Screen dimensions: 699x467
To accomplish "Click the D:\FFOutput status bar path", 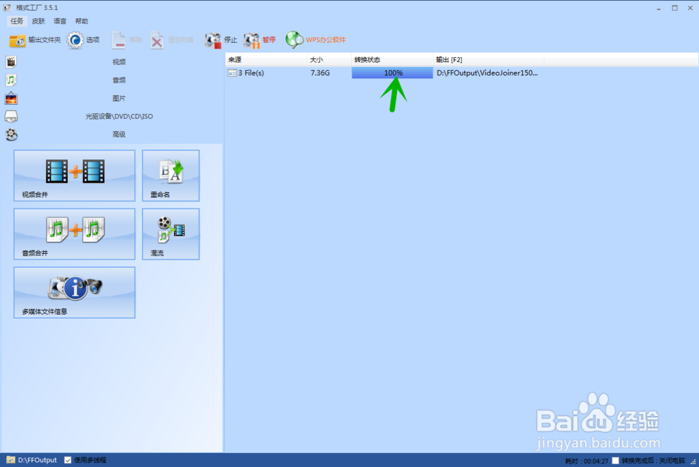I will pyautogui.click(x=38, y=460).
